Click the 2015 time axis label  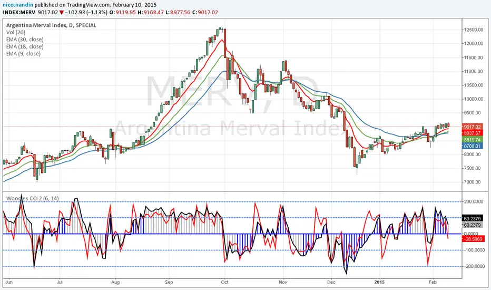coord(379,282)
